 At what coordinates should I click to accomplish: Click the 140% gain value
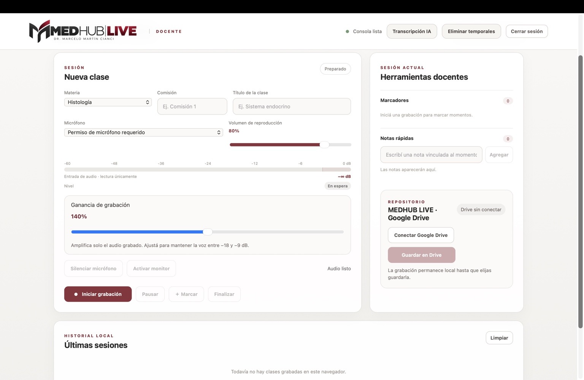point(79,216)
